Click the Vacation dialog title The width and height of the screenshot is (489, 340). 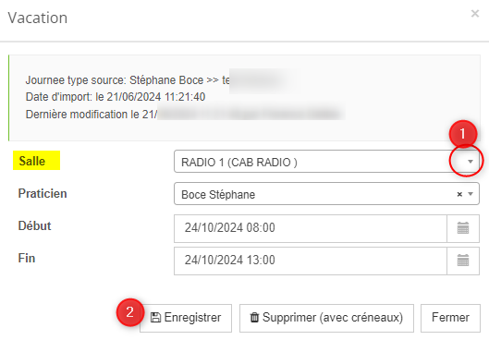37,18
